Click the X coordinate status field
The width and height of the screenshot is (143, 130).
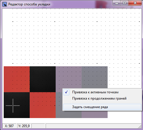point(9,126)
